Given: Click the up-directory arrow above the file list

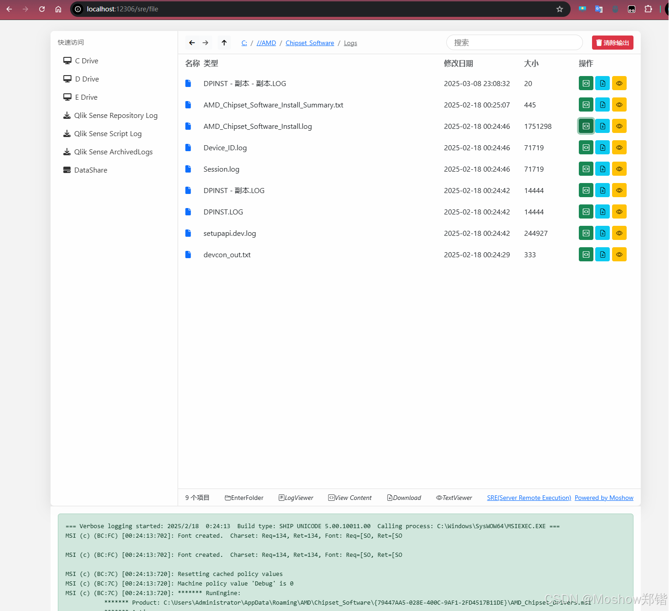Looking at the screenshot, I should 224,42.
